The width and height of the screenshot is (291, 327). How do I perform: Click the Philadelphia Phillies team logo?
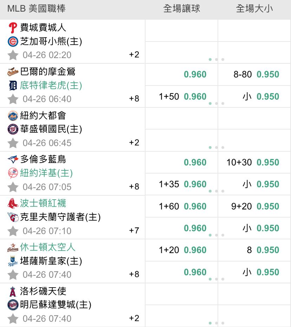pyautogui.click(x=13, y=28)
